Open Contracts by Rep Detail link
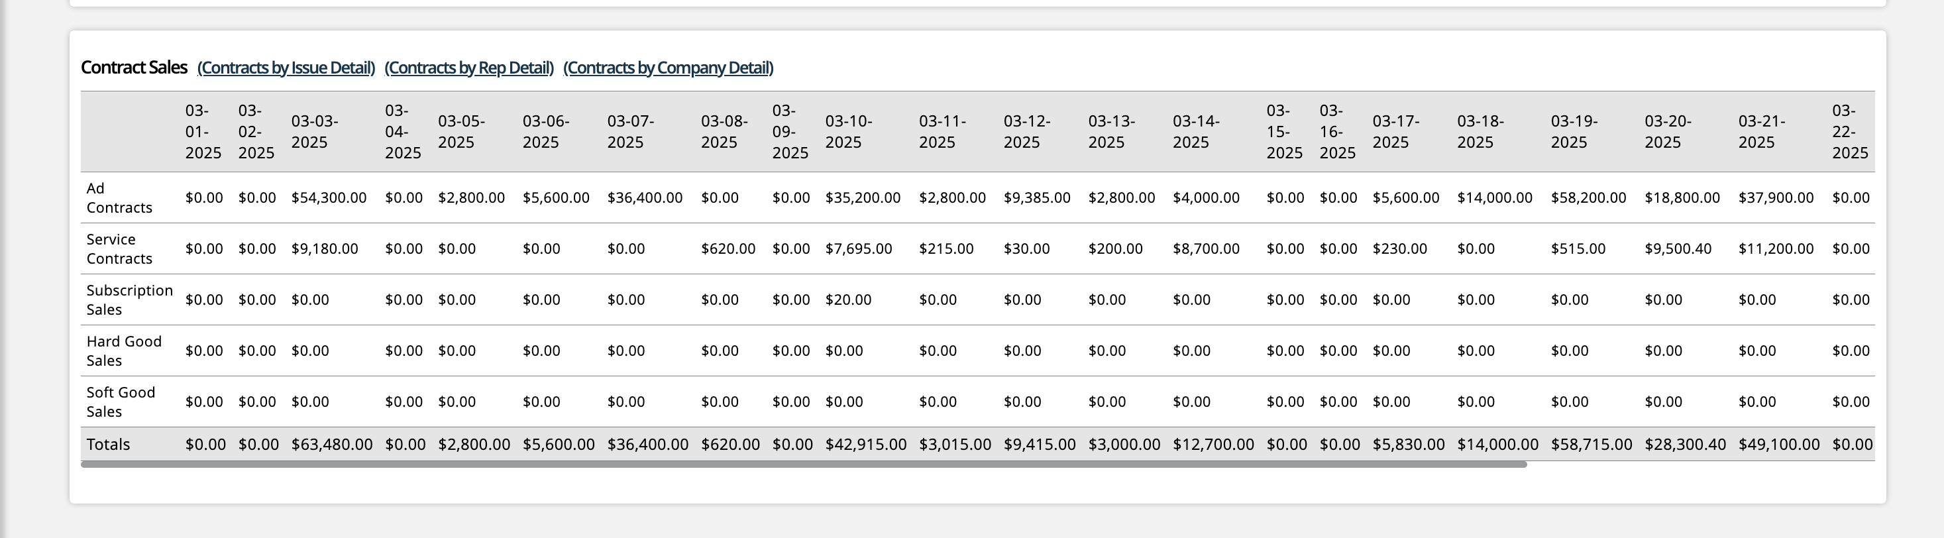 coord(468,68)
